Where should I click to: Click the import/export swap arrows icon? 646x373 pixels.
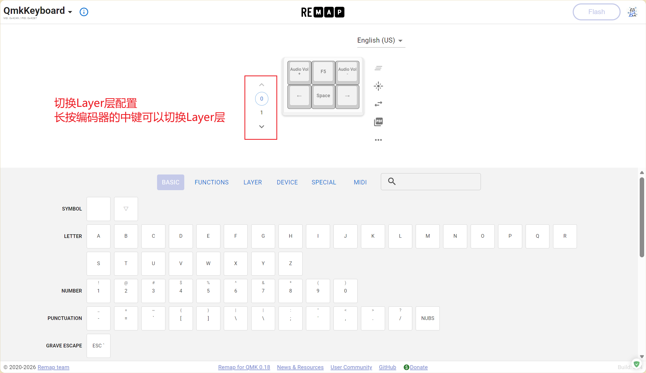point(378,104)
